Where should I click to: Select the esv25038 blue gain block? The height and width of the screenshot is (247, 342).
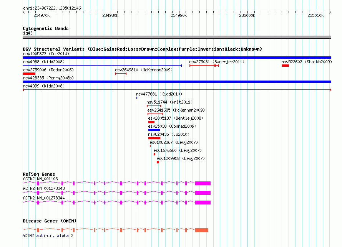[x=154, y=130]
